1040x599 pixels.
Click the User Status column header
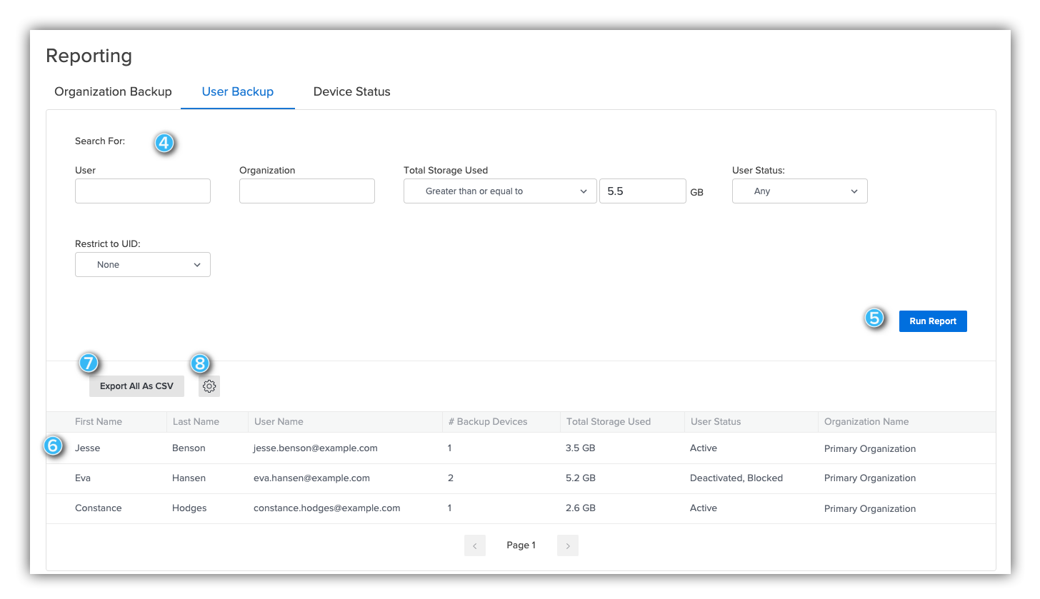point(716,422)
